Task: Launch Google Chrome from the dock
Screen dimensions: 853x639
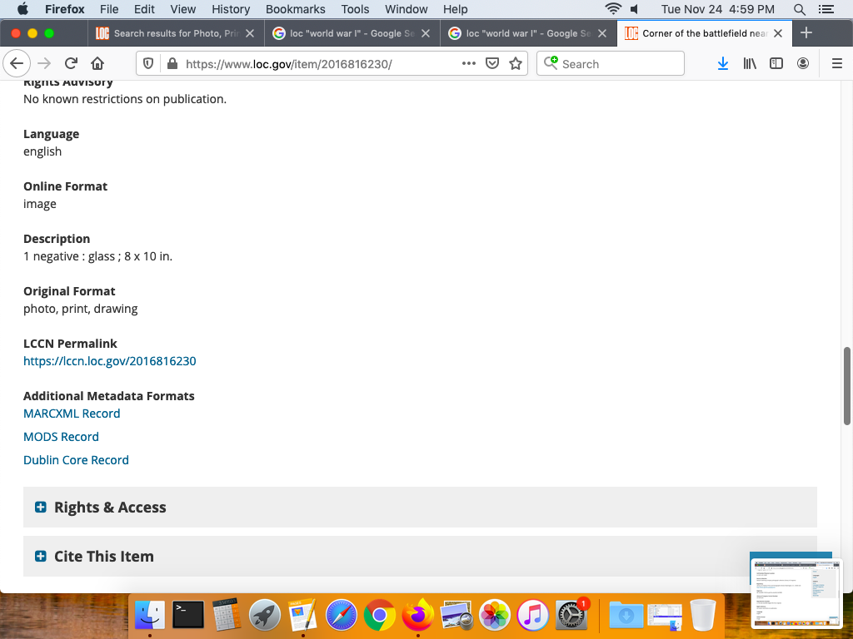Action: [x=379, y=616]
